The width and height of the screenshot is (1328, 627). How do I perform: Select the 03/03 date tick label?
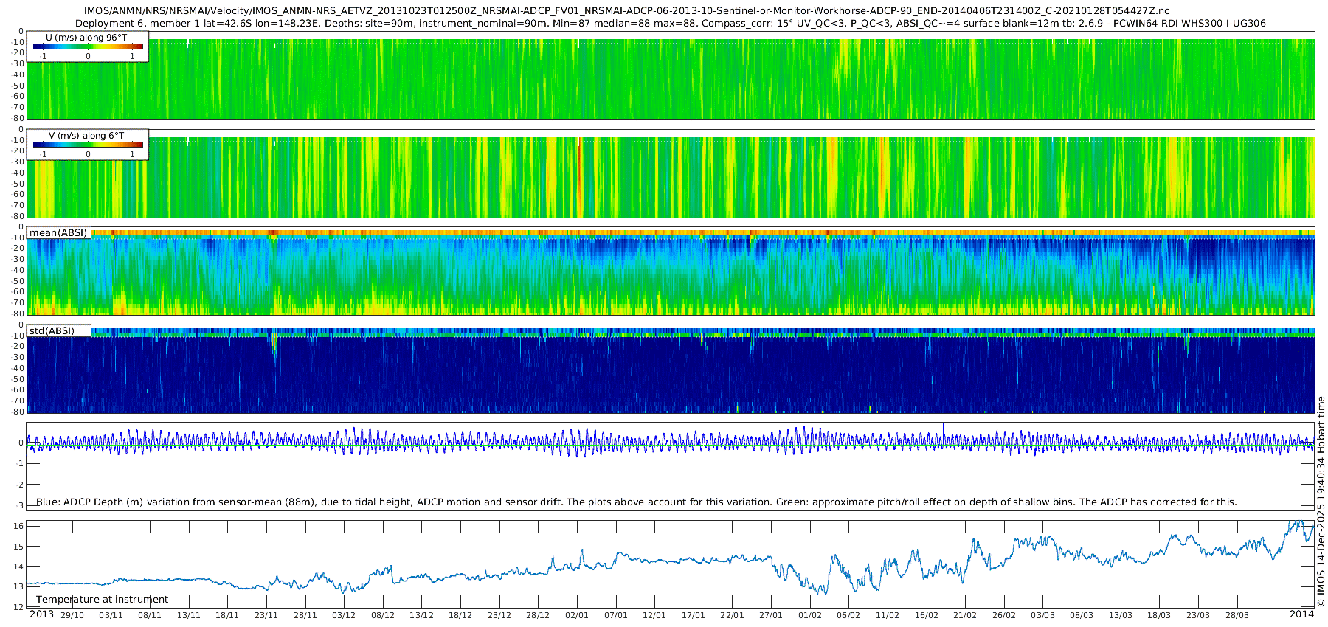pyautogui.click(x=1042, y=615)
